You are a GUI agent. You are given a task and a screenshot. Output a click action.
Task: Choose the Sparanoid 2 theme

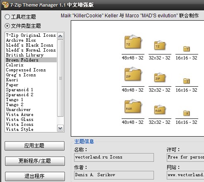pyautogui.click(x=31, y=95)
